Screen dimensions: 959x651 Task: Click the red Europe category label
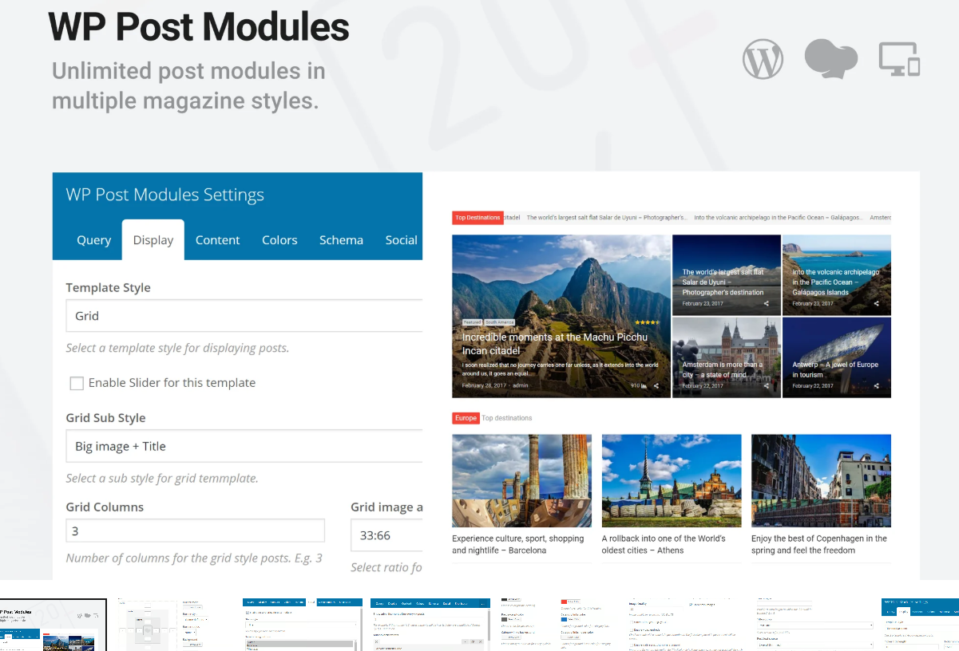466,418
